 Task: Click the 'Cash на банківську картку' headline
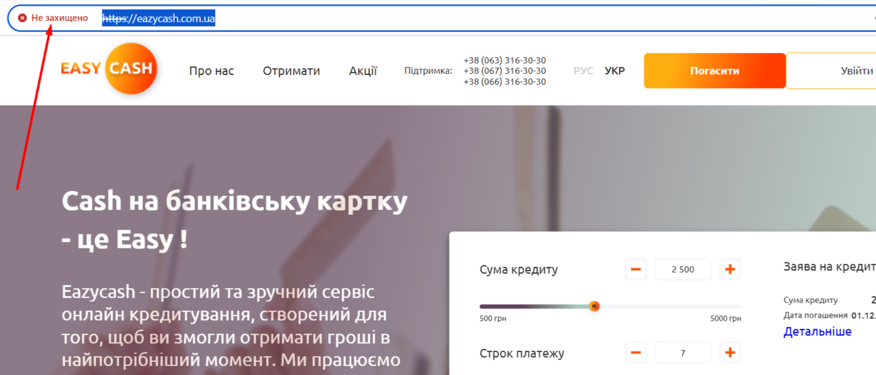[235, 201]
